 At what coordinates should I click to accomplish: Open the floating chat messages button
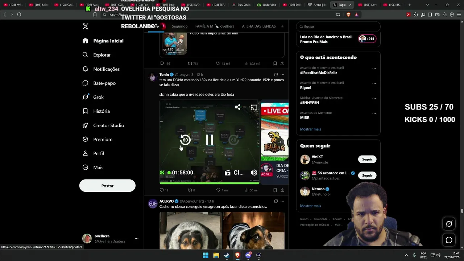[449, 240]
